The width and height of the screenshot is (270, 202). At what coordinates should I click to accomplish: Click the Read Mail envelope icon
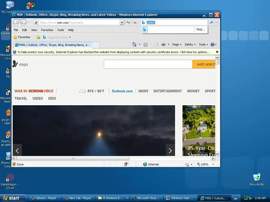point(156,44)
